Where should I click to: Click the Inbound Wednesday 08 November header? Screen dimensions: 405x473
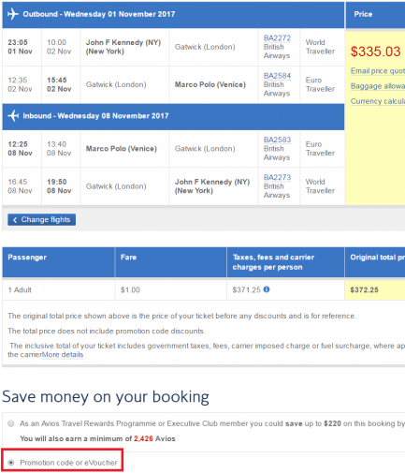[95, 116]
